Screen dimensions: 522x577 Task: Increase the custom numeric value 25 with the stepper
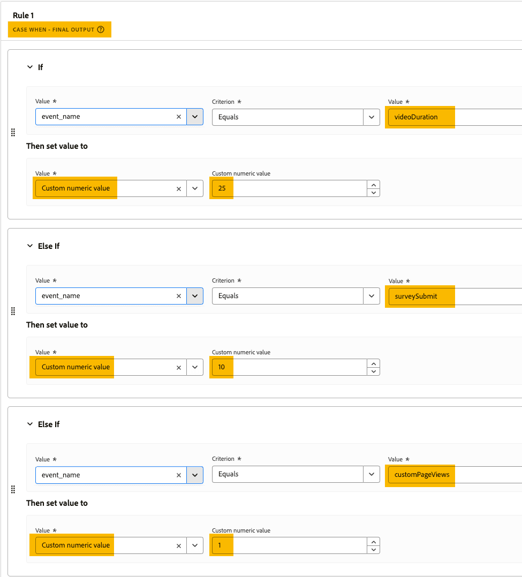click(373, 185)
